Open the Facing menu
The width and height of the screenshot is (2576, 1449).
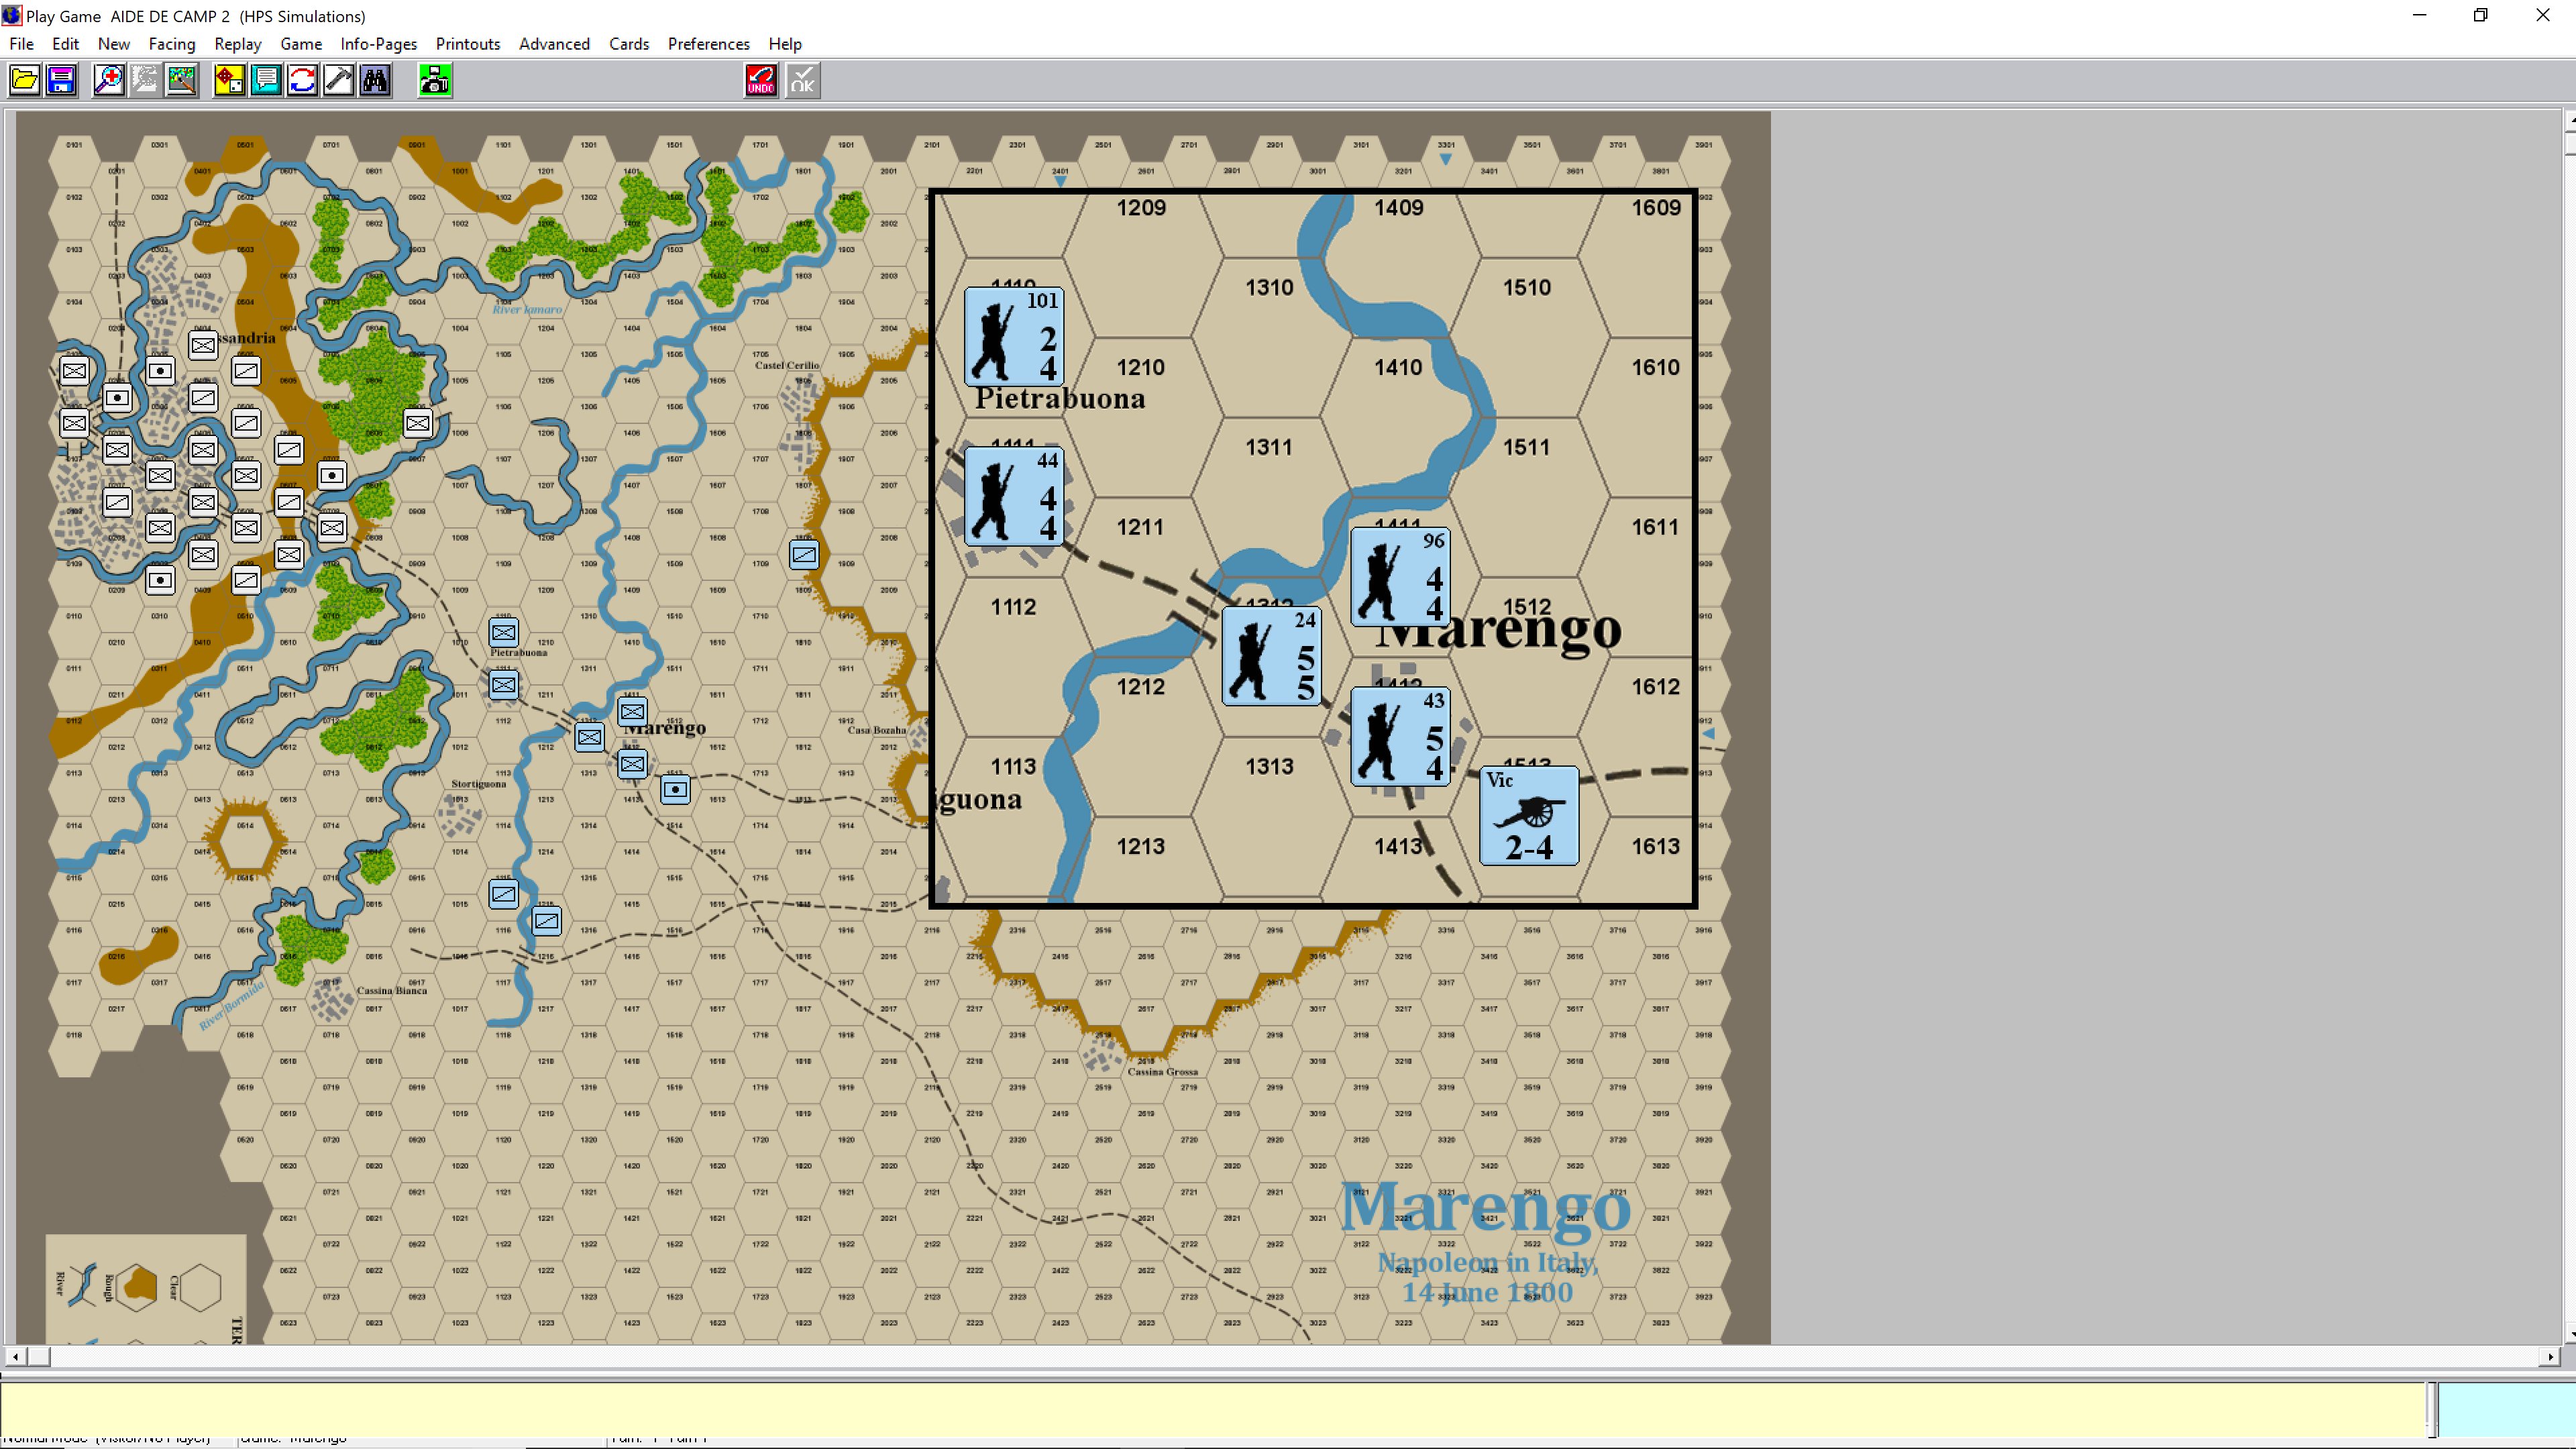click(171, 44)
